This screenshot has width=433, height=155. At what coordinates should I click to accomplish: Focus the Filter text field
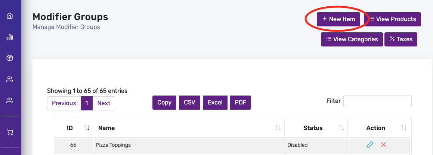point(377,101)
